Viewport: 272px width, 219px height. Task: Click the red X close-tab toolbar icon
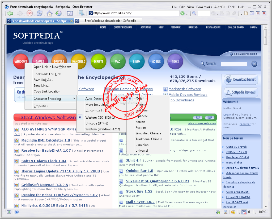pyautogui.click(x=264, y=13)
